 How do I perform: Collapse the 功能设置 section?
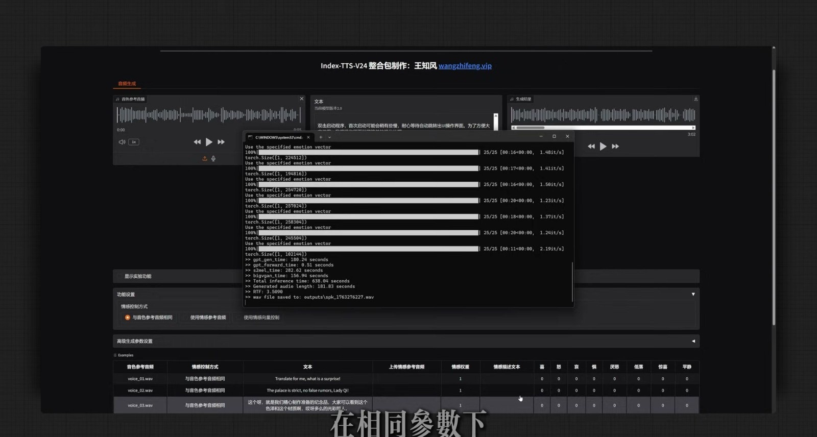click(693, 294)
